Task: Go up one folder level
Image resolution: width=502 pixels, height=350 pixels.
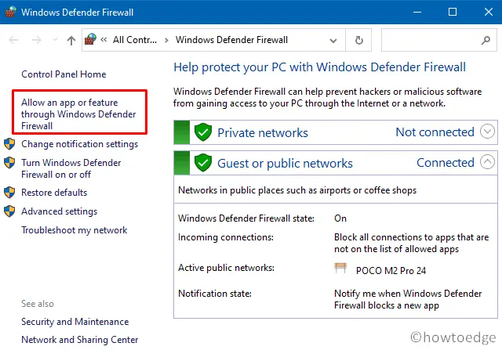Action: coord(71,40)
